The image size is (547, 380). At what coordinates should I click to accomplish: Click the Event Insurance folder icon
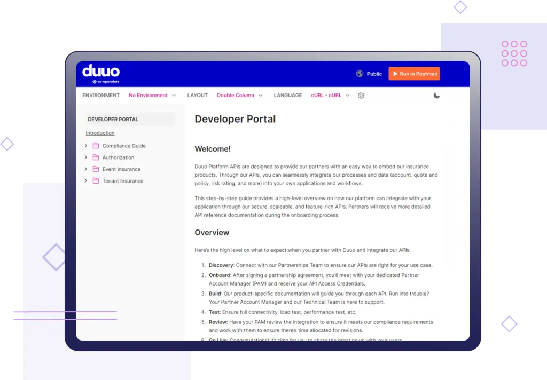[x=96, y=169]
